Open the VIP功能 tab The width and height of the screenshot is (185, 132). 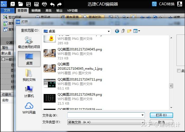pyautogui.click(x=72, y=11)
